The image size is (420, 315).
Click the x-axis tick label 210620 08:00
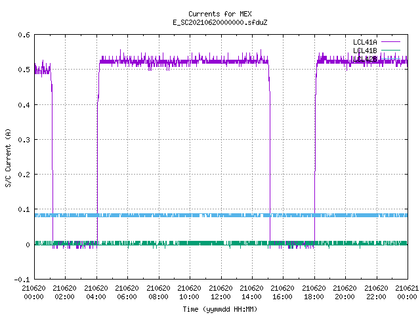tap(158, 293)
